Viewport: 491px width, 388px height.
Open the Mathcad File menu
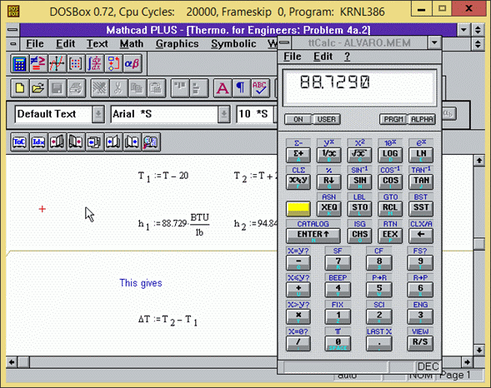(x=35, y=44)
